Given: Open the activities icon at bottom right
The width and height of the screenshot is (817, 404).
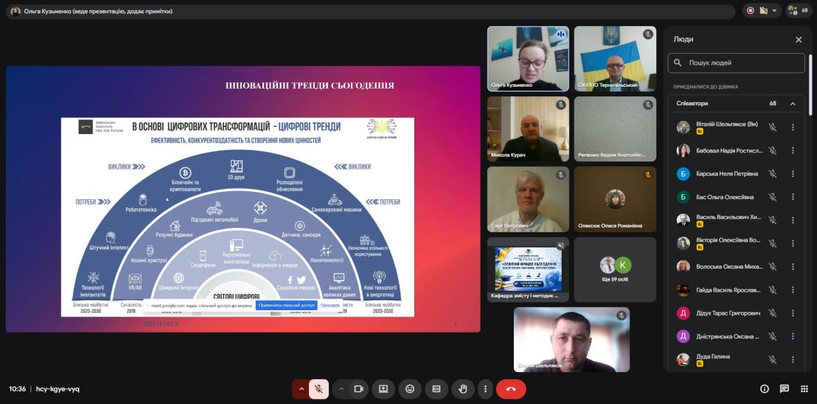Looking at the screenshot, I should click(x=804, y=389).
